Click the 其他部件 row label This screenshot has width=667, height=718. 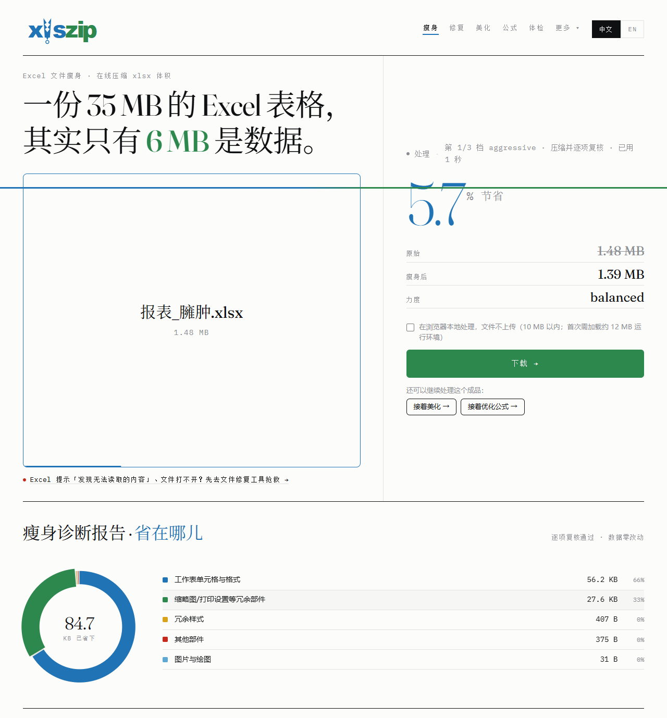(189, 639)
